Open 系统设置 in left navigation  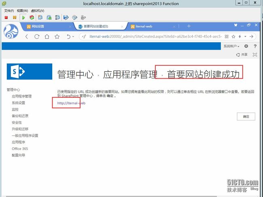[18, 103]
